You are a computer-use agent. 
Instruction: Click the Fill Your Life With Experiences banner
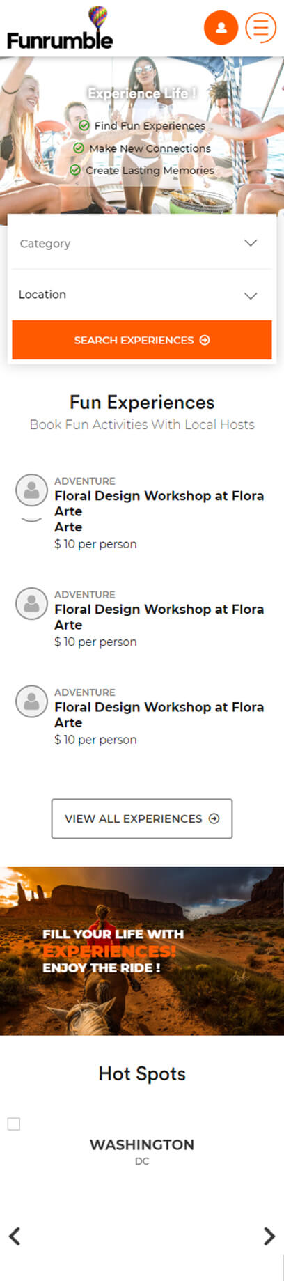[x=142, y=951]
